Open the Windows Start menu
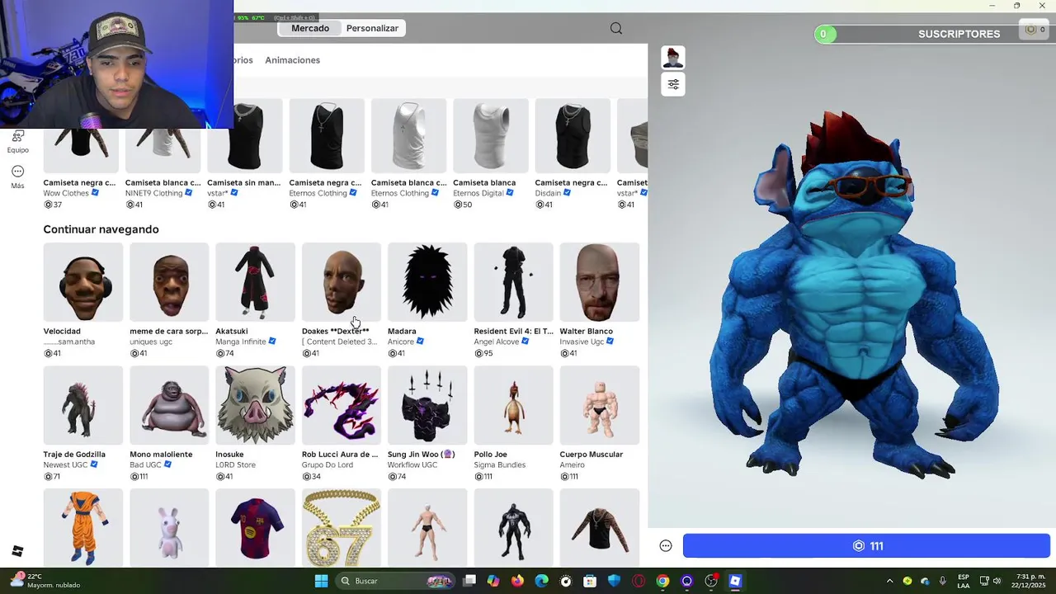 [x=321, y=581]
